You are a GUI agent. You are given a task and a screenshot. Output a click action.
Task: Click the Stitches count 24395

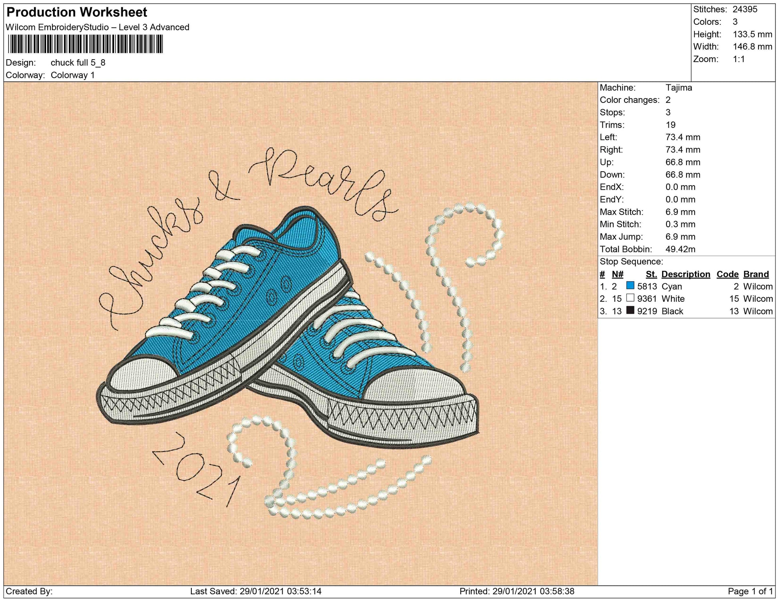[745, 10]
